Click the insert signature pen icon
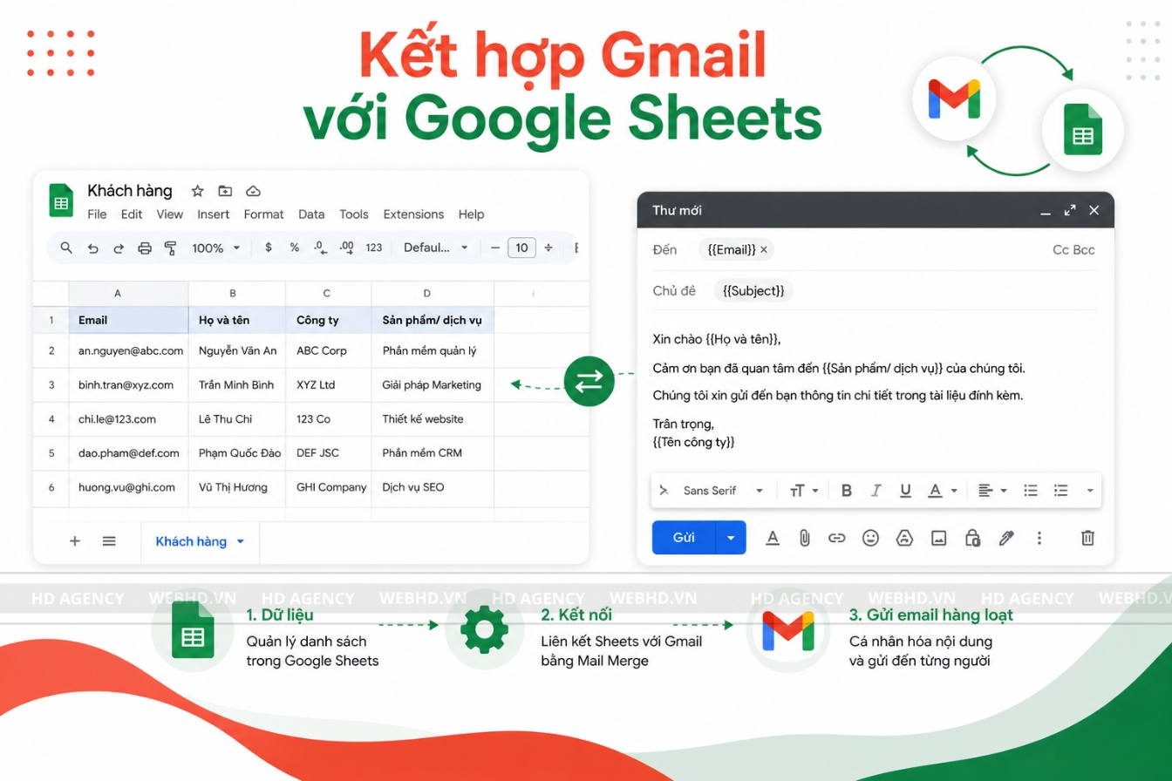Viewport: 1172px width, 781px height. pos(1006,538)
